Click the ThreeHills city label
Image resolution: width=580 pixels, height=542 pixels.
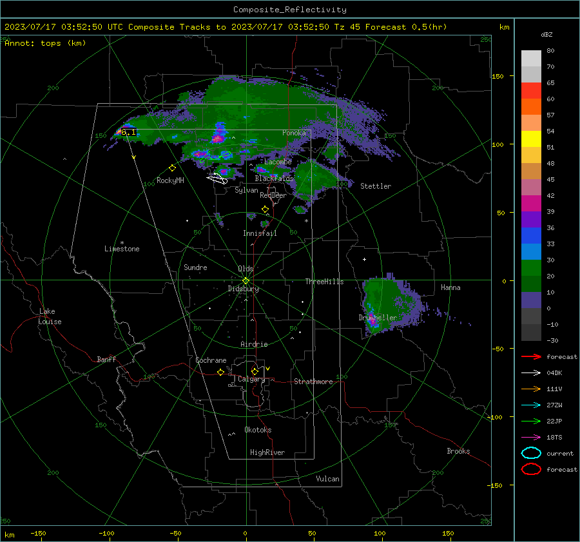pyautogui.click(x=324, y=282)
